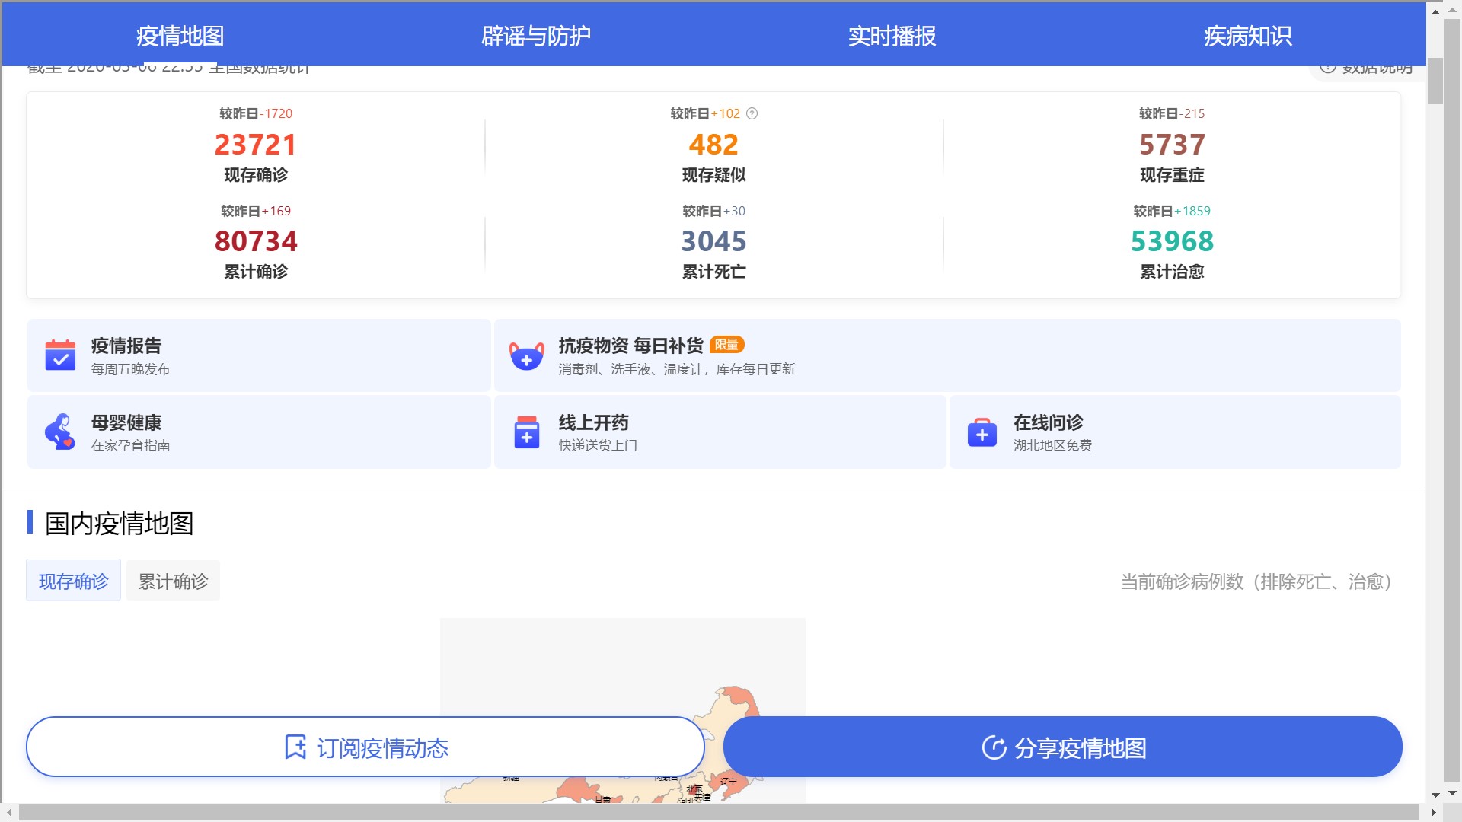Click question mark icon beside 现存疑似 +102

click(x=752, y=113)
